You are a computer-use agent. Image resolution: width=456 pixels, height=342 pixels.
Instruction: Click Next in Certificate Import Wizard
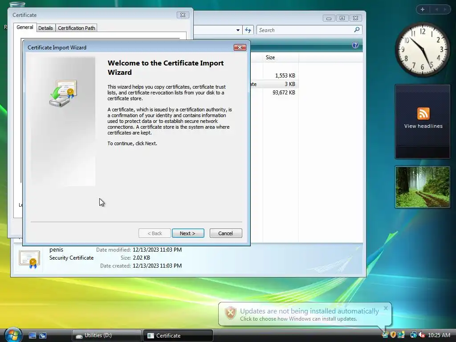click(188, 233)
